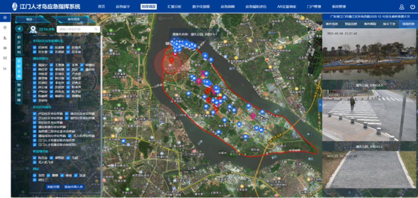Open the 物资保障 vertical section
This screenshot has width=418, height=198.
(x=19, y=92)
